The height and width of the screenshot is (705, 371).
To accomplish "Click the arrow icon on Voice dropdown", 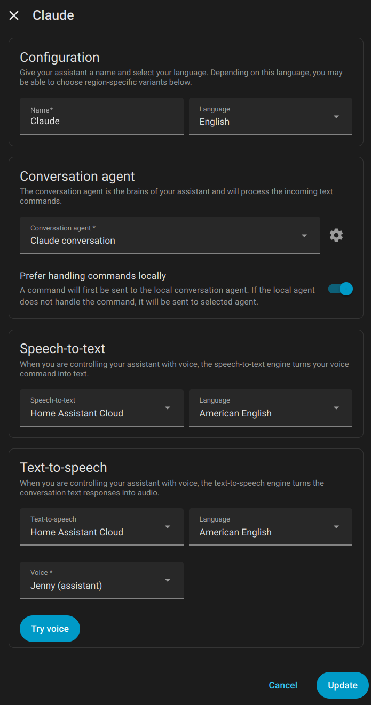I will (x=168, y=580).
